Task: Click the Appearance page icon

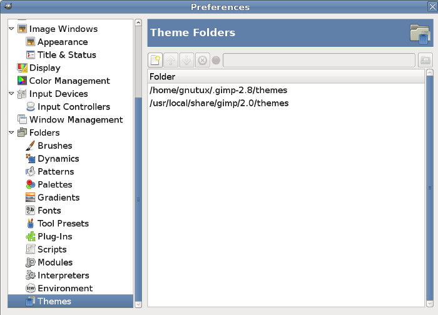Action: point(31,42)
